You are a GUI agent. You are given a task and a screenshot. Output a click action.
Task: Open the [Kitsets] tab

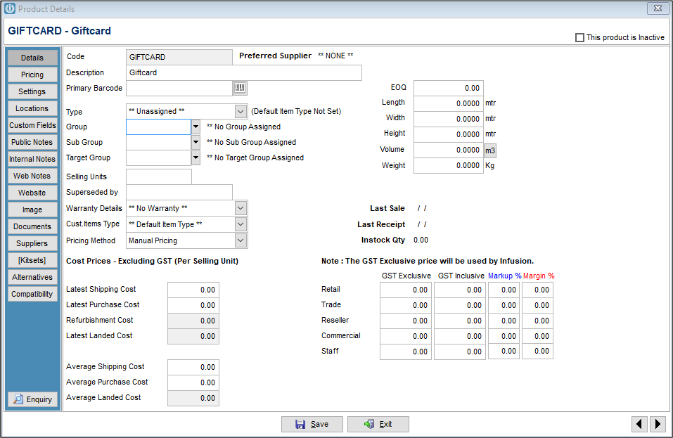coord(32,260)
